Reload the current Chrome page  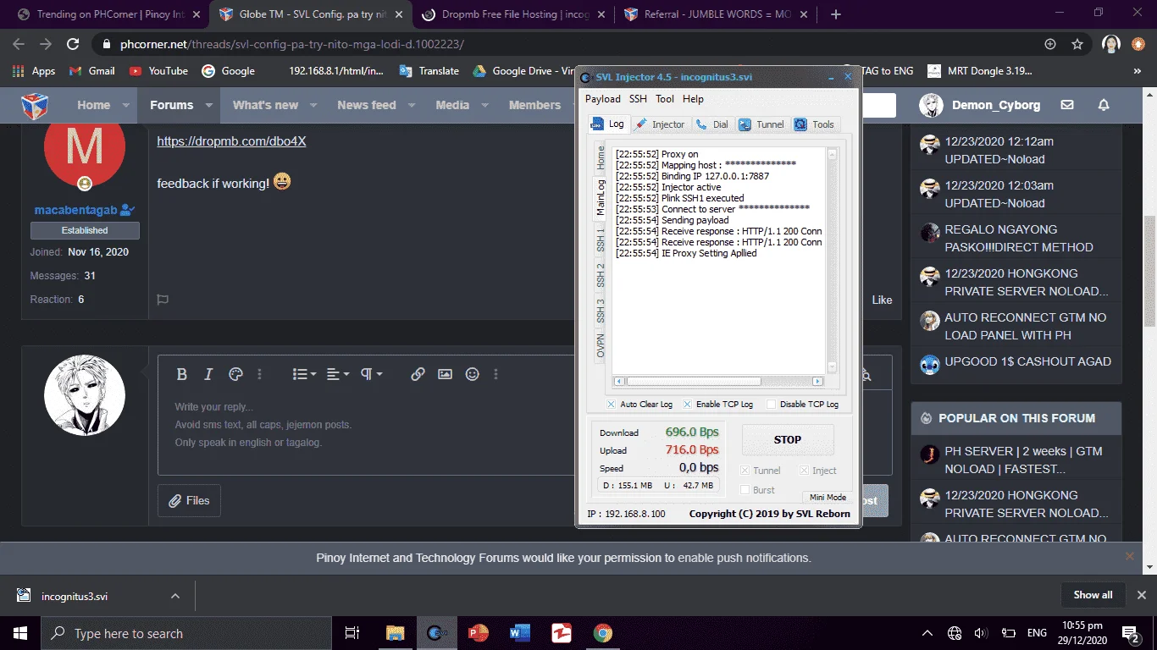pos(73,44)
